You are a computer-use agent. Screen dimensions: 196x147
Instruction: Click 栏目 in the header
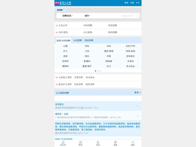(137, 3)
